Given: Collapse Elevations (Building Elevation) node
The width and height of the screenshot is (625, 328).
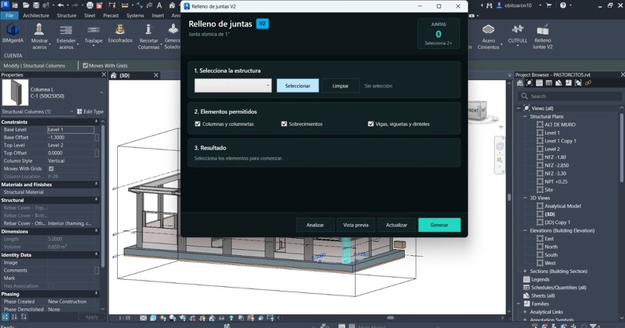Looking at the screenshot, I should click(x=524, y=231).
